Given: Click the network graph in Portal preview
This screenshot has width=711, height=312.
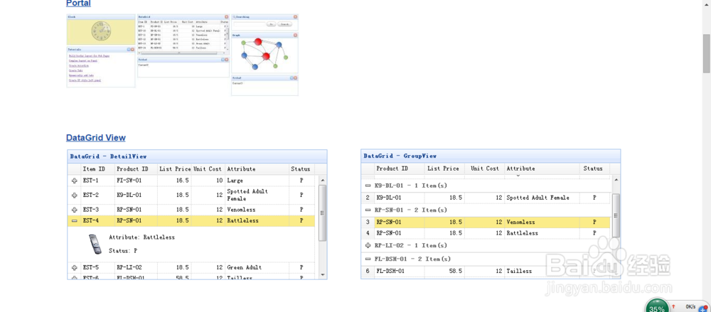Looking at the screenshot, I should [x=264, y=55].
